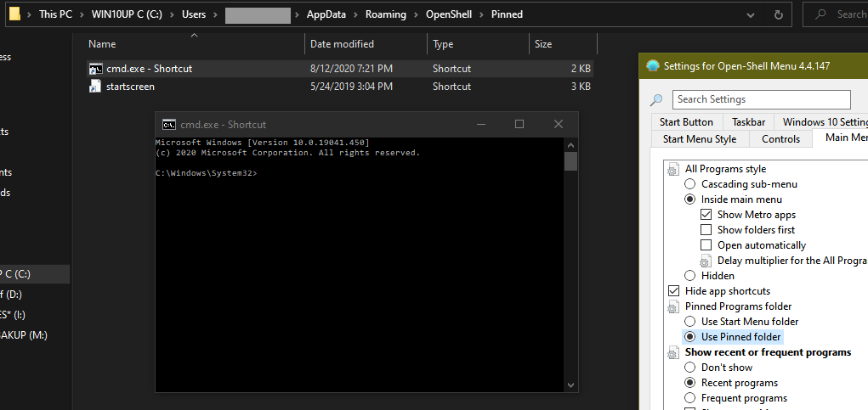Select the Main Menu tab
The image size is (868, 410).
pos(840,138)
